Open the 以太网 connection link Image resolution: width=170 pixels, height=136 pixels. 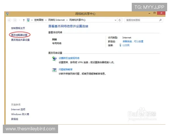point(126,45)
